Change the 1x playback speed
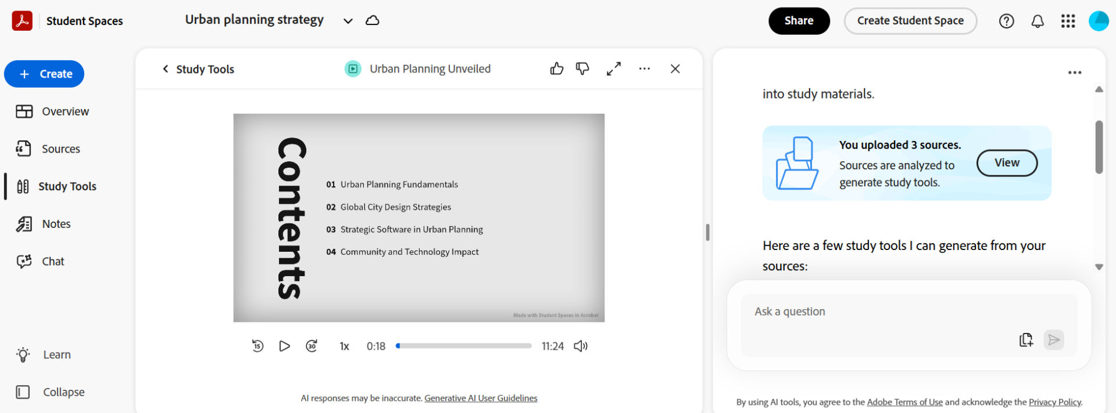Viewport: 1116px width, 413px height. pyautogui.click(x=344, y=346)
